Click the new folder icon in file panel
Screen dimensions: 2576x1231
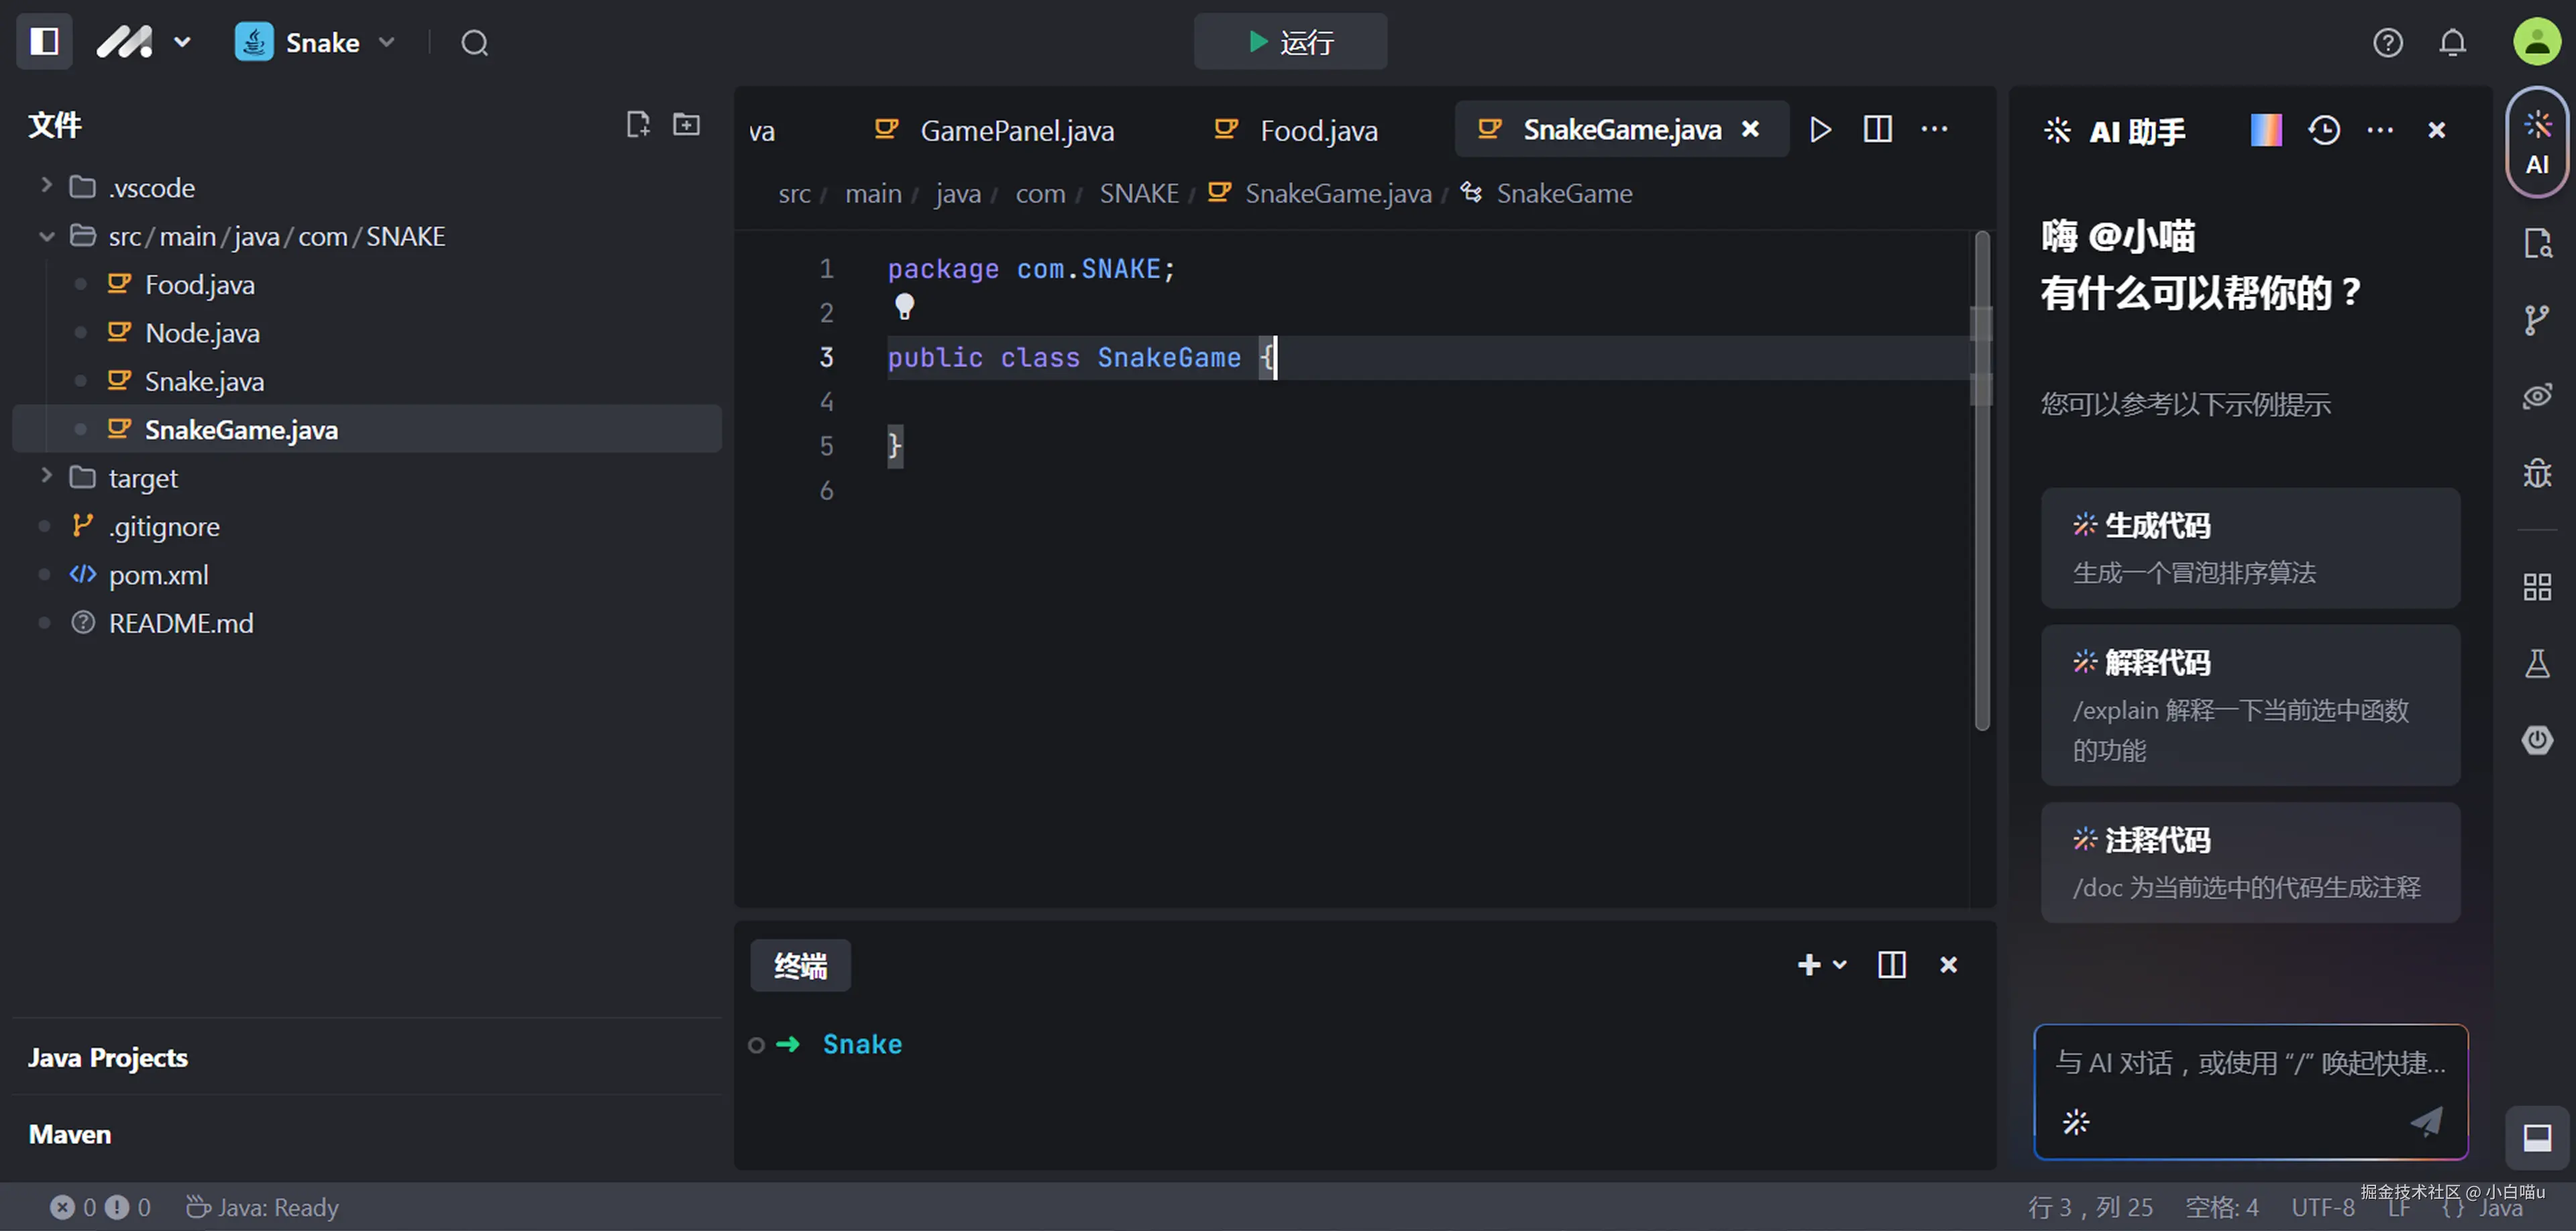pos(686,124)
